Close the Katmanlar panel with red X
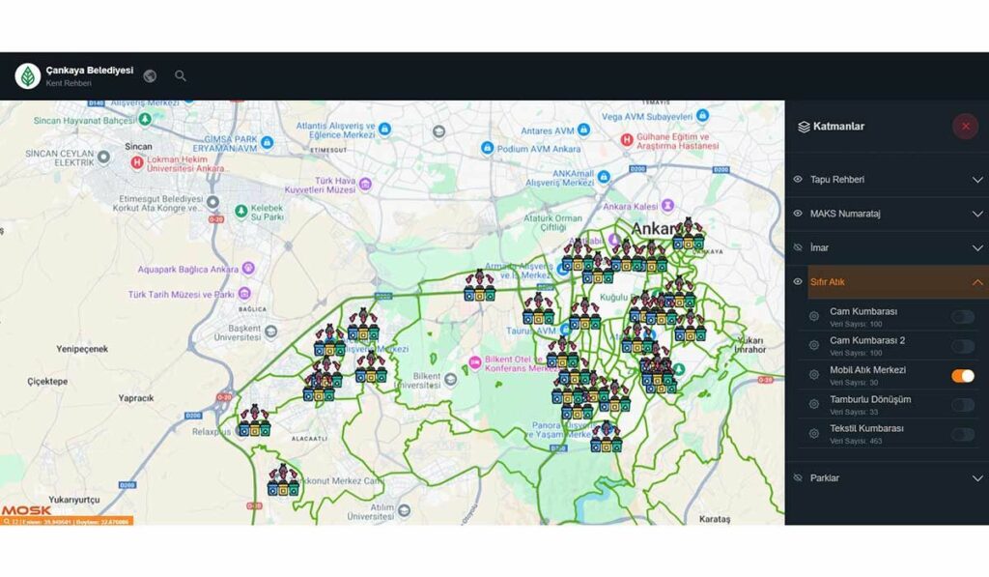 pos(965,127)
